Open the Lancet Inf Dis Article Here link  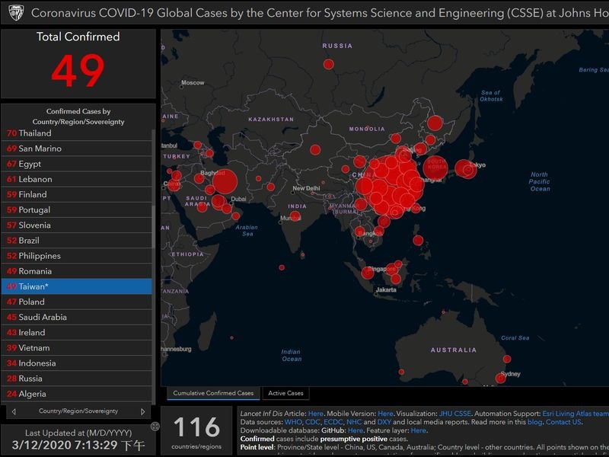coord(315,414)
